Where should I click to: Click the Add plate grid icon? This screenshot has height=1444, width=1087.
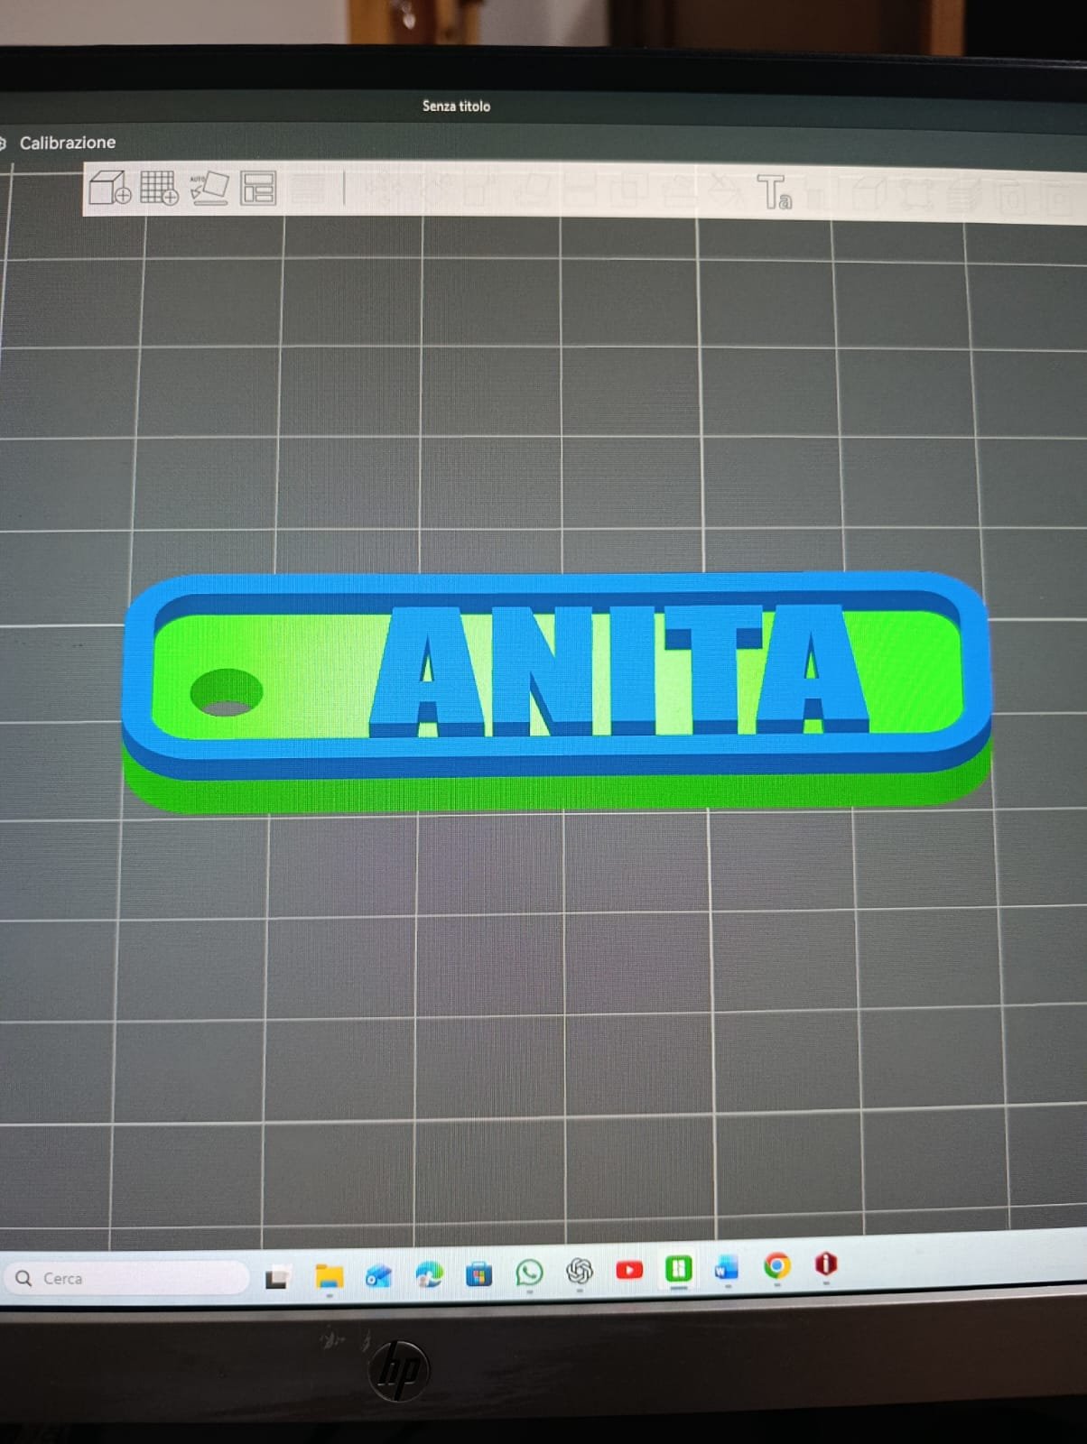click(x=159, y=188)
